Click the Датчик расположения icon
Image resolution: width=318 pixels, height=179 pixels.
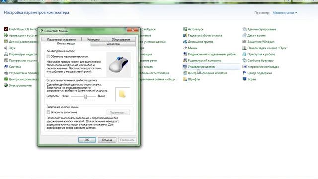pyautogui.click(x=6, y=42)
